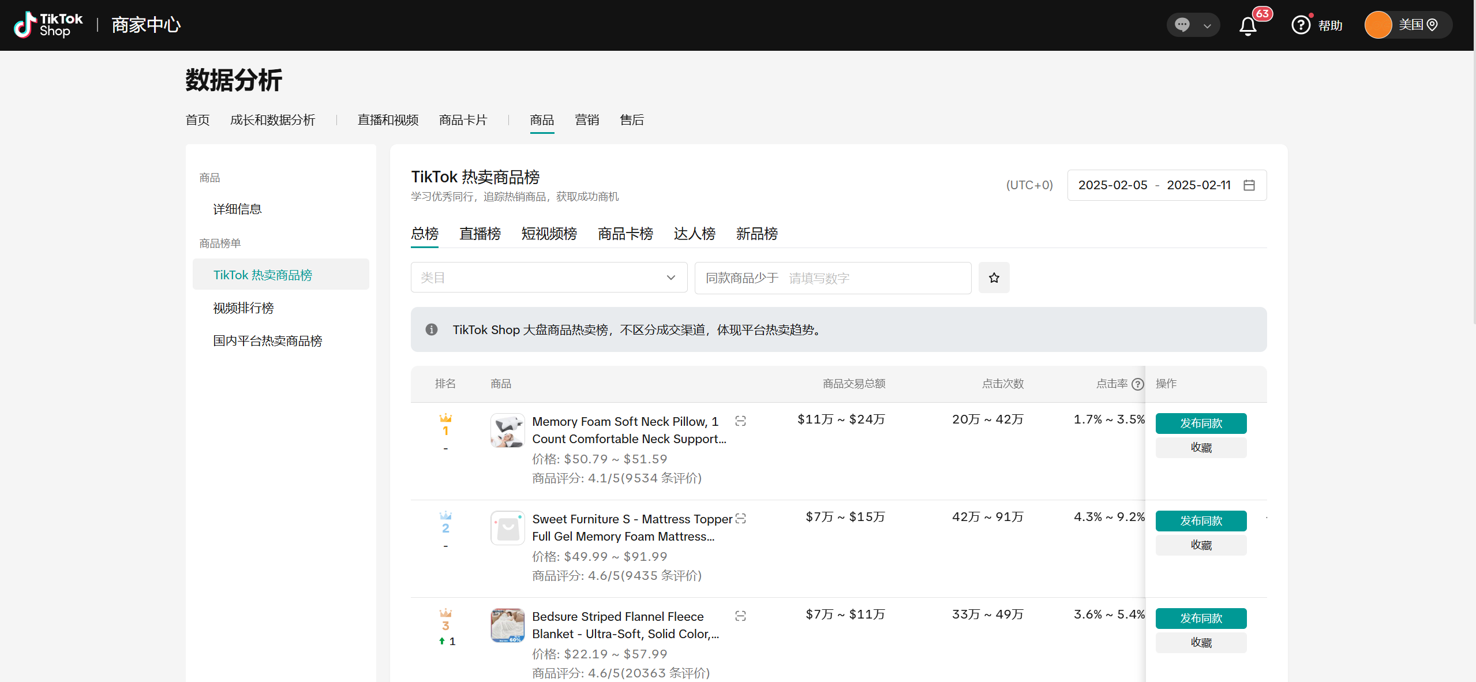Click the 美国 account avatar

point(1378,25)
